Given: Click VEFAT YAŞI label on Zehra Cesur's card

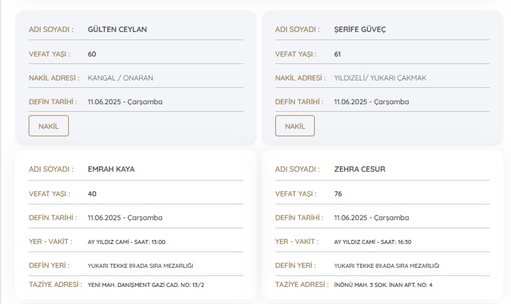Looking at the screenshot, I should coord(296,194).
